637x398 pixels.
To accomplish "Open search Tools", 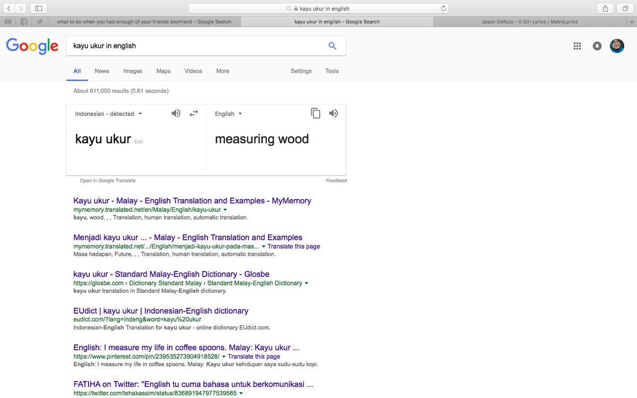I will (x=332, y=71).
